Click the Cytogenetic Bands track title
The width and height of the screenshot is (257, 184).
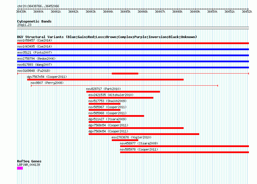click(34, 21)
